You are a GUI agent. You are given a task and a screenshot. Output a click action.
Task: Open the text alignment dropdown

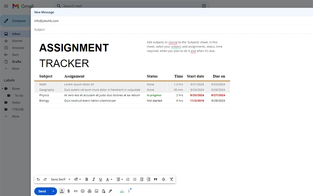pos(119,179)
